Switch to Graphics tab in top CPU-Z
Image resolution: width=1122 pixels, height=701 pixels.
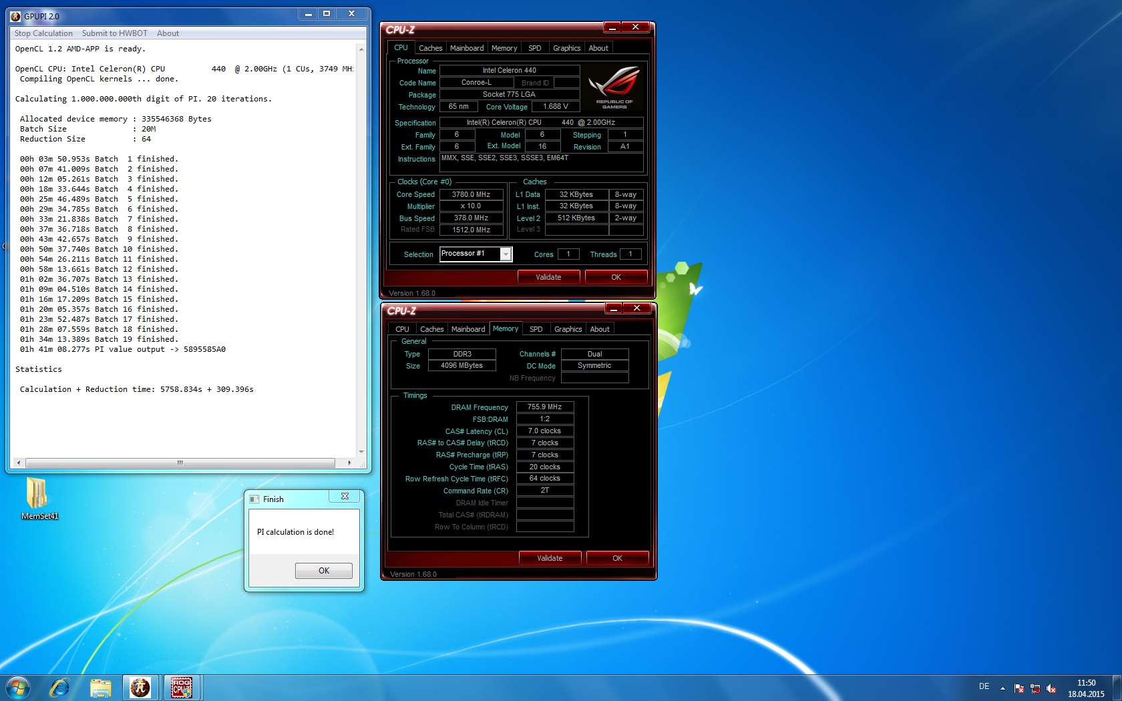click(x=566, y=48)
